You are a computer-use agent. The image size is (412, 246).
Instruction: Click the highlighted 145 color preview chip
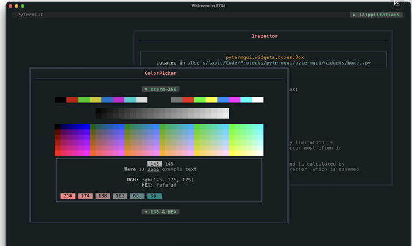pyautogui.click(x=155, y=164)
